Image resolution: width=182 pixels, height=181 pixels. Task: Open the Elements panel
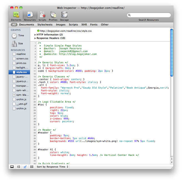(16, 16)
